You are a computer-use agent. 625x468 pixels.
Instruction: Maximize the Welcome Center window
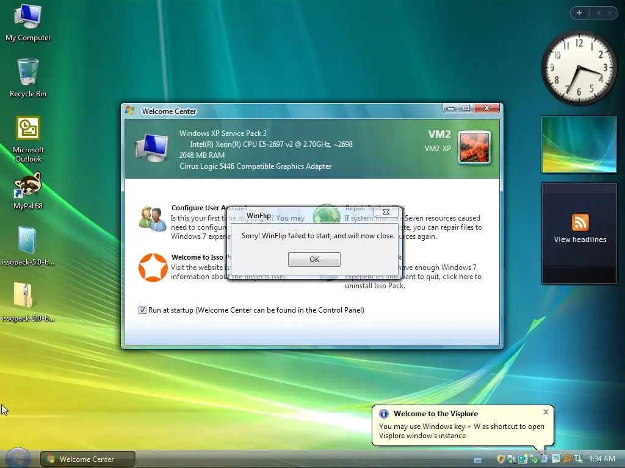(x=466, y=108)
